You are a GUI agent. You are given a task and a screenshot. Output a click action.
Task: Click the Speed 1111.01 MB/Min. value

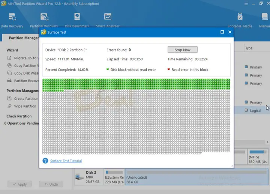click(x=71, y=59)
